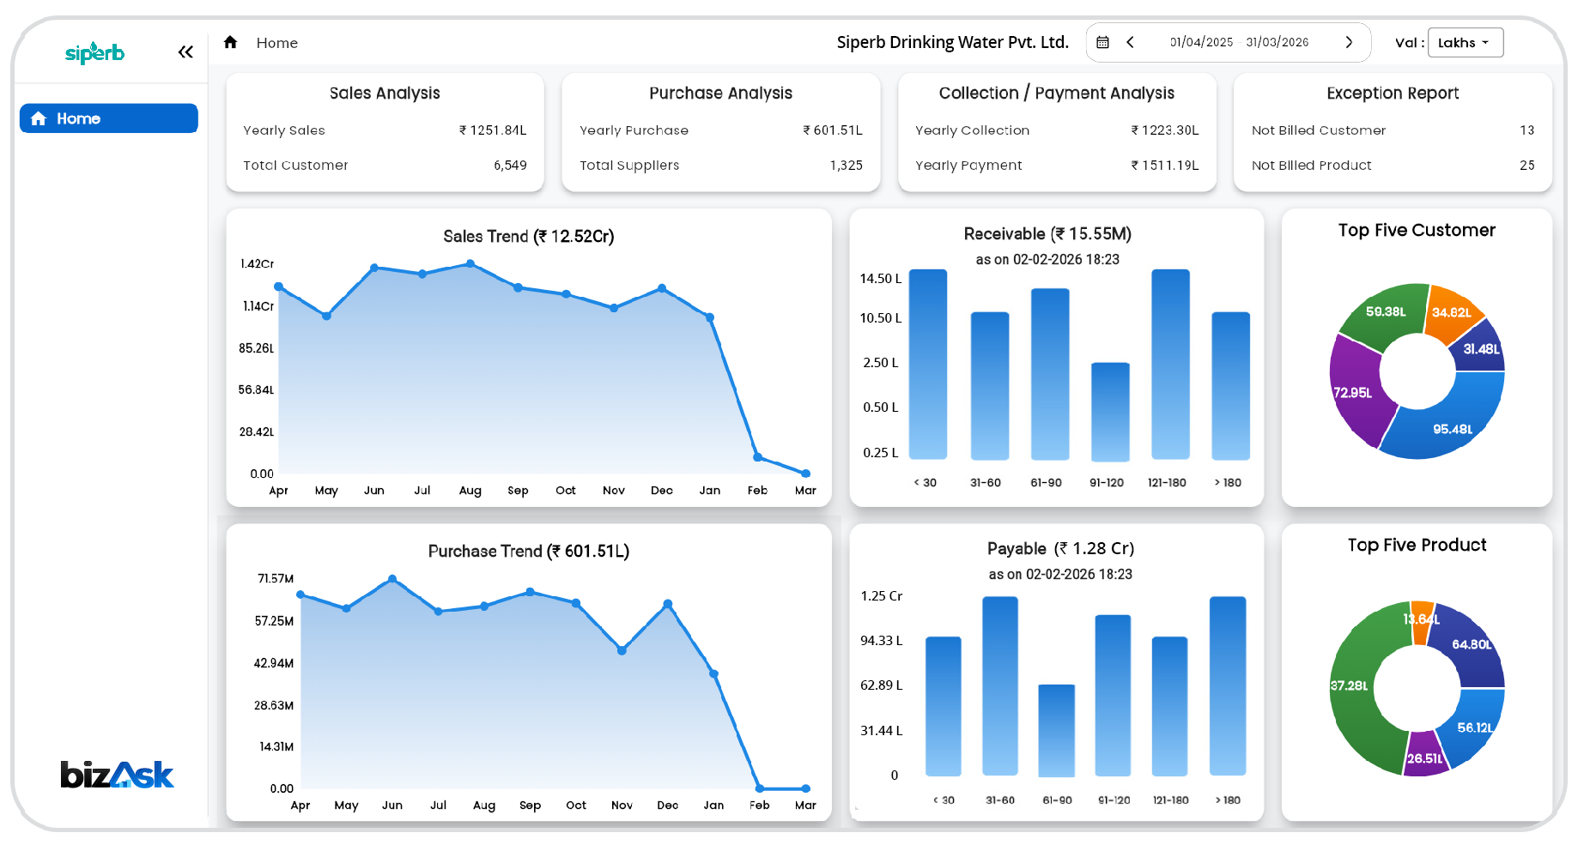Click the Home breadcrumb label
The height and width of the screenshot is (845, 1578).
point(277,43)
